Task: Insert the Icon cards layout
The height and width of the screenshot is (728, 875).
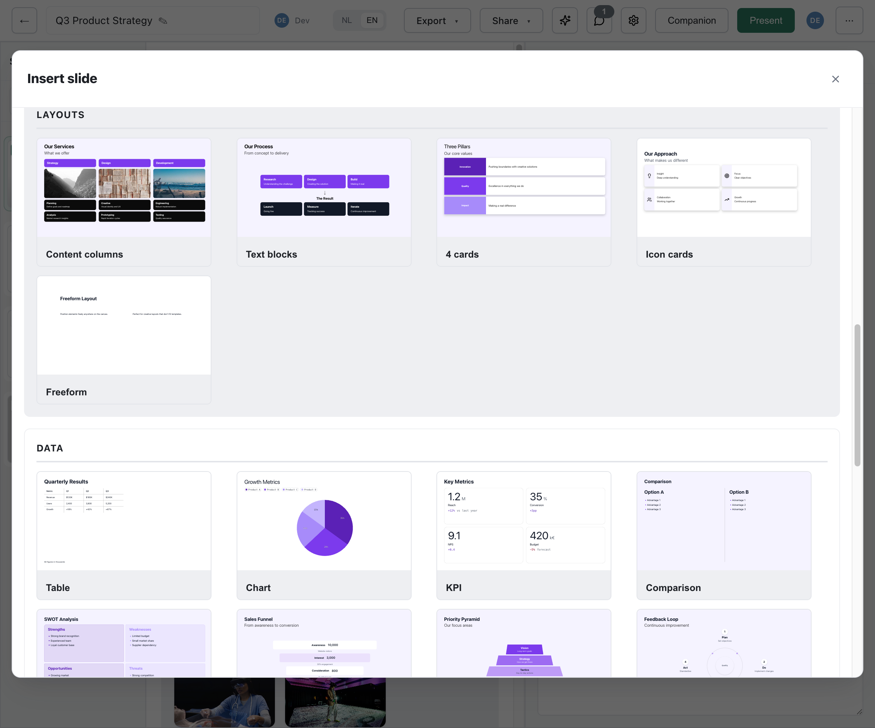Action: tap(724, 203)
